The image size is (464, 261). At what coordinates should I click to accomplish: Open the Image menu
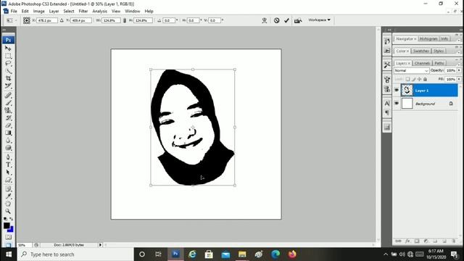38,12
